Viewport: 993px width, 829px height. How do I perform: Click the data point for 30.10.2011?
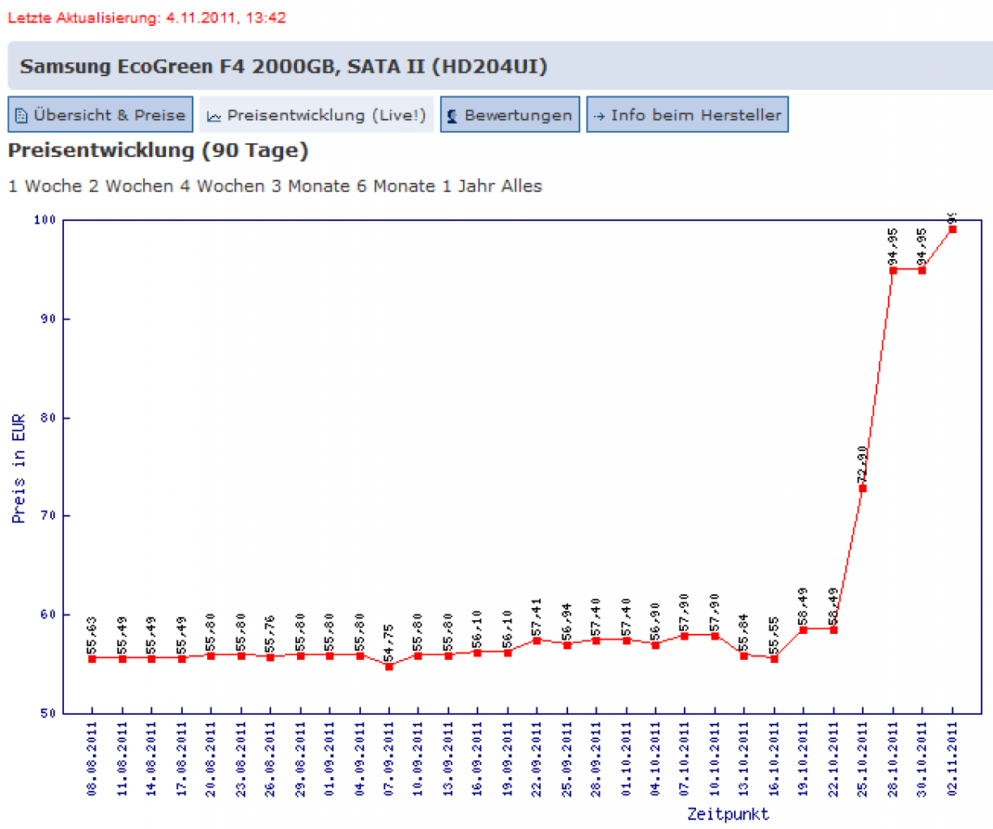click(922, 270)
